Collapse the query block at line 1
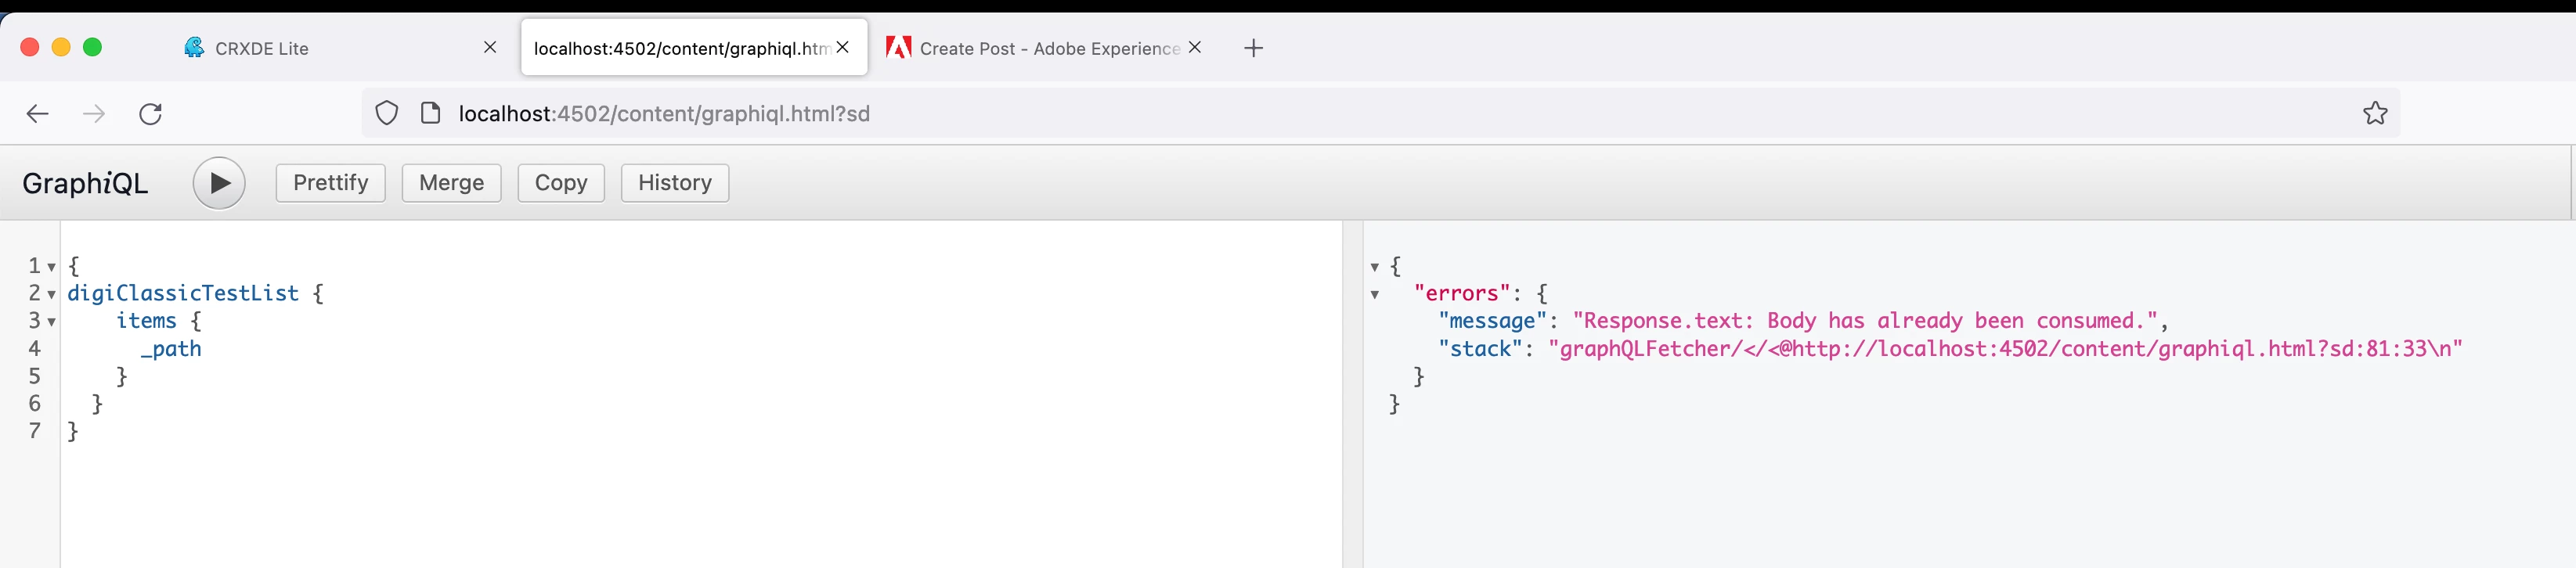The image size is (2576, 568). [x=52, y=268]
